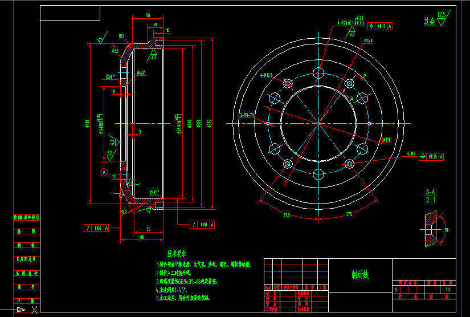Select the R12 radius label
This screenshot has height=317, width=470.
(121, 36)
